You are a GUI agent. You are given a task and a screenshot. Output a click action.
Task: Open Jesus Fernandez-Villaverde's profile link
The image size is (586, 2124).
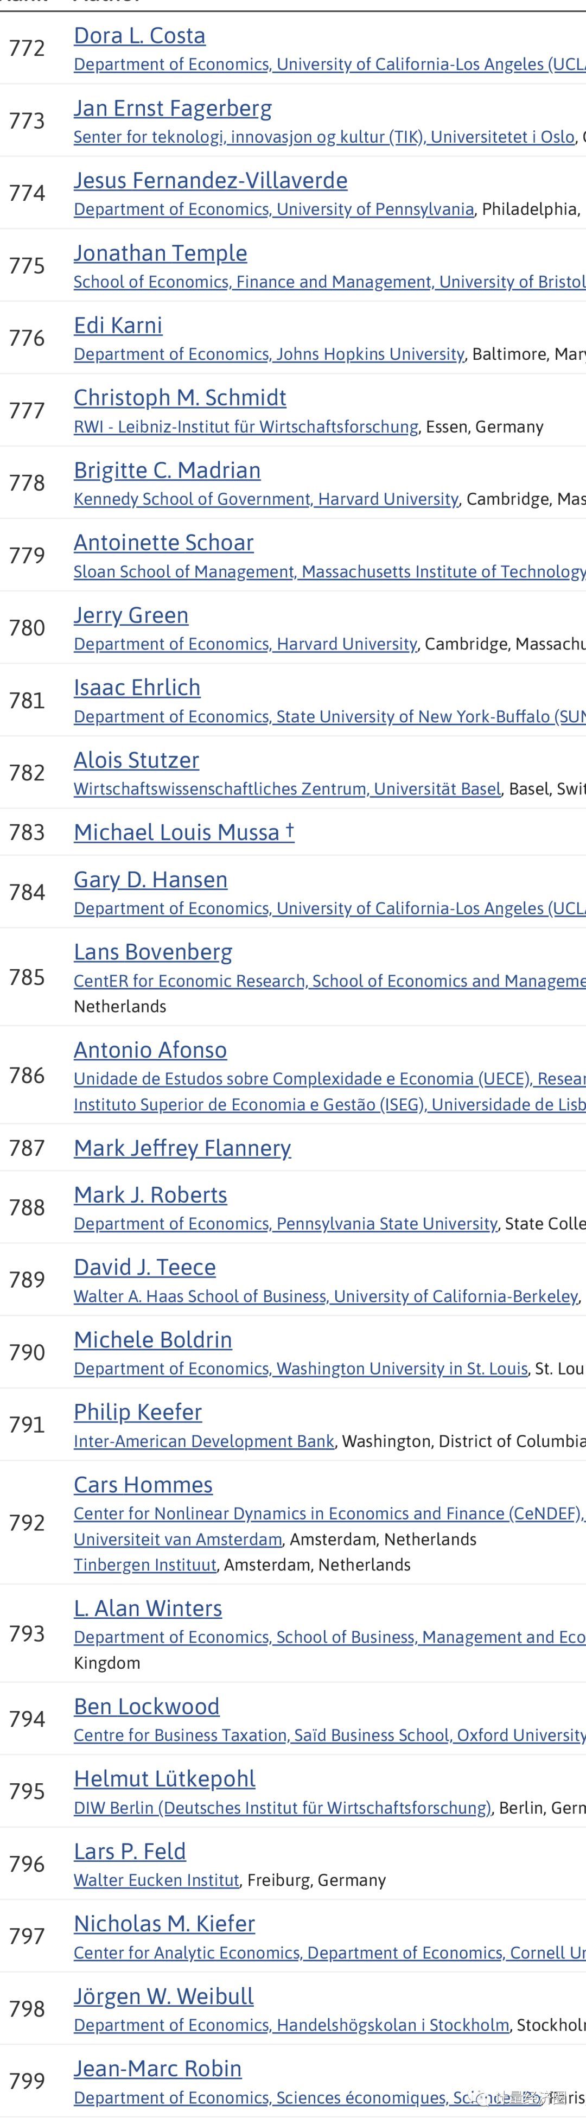tap(210, 181)
